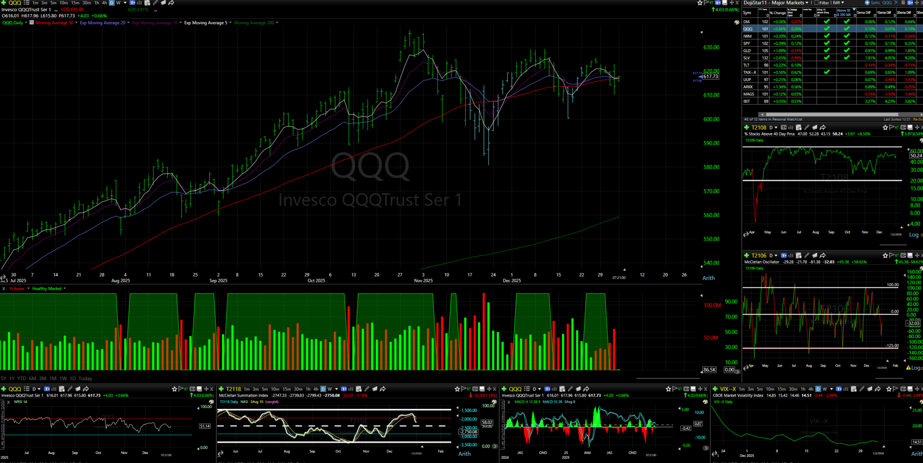Select the pencil drawing tool on T2108 chart
The width and height of the screenshot is (923, 463).
pos(807,128)
